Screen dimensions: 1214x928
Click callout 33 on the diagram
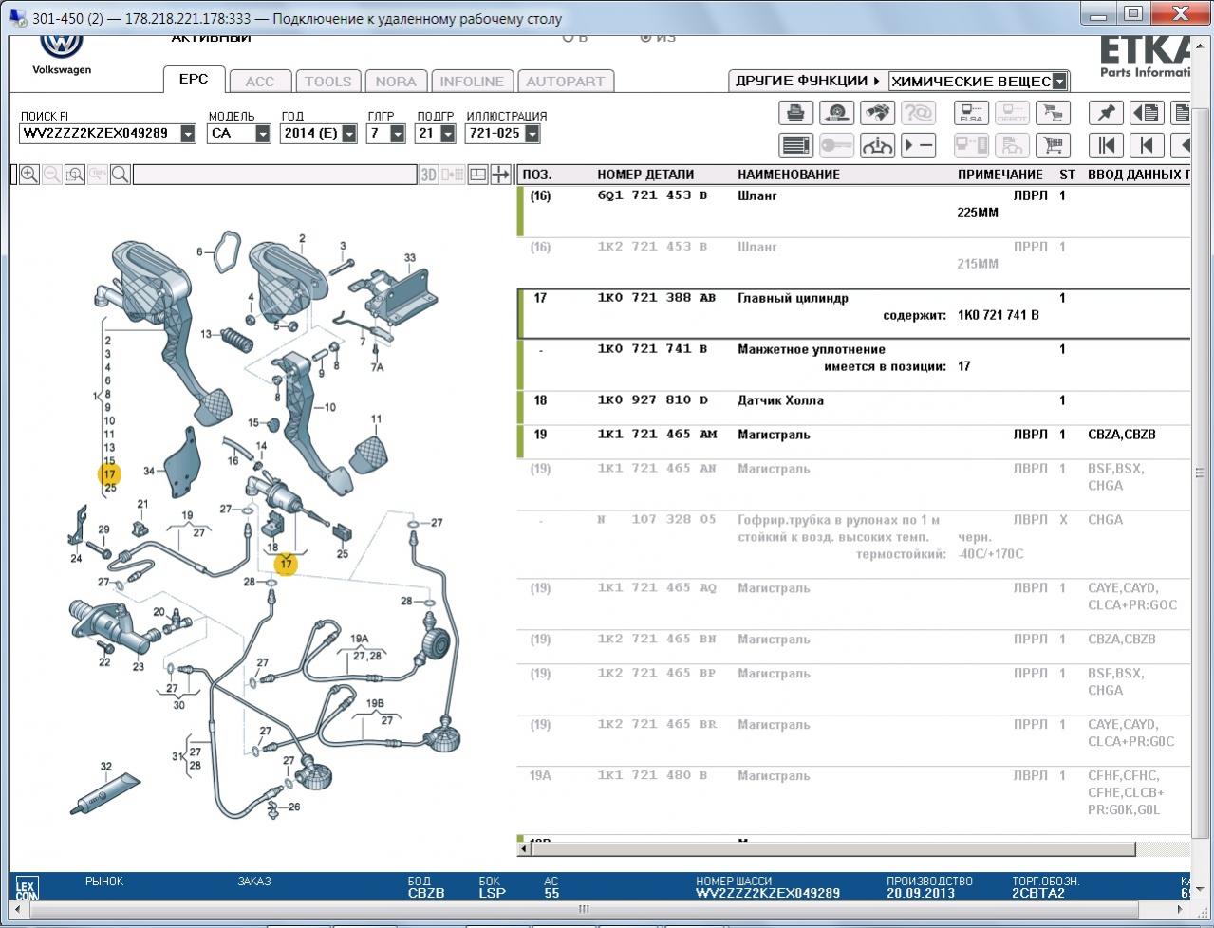410,257
